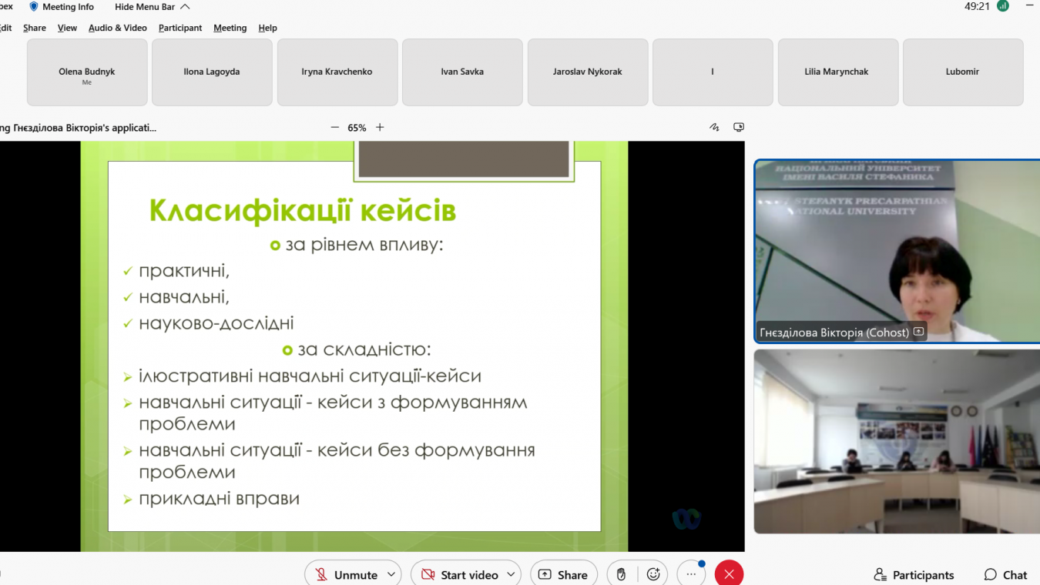Open the 65% zoom level options
This screenshot has height=585, width=1040.
[357, 128]
